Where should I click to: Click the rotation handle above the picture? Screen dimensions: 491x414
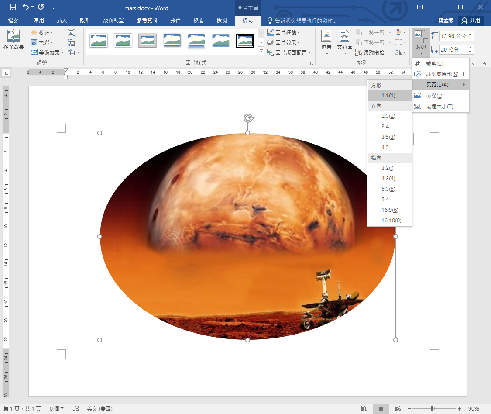coord(248,118)
